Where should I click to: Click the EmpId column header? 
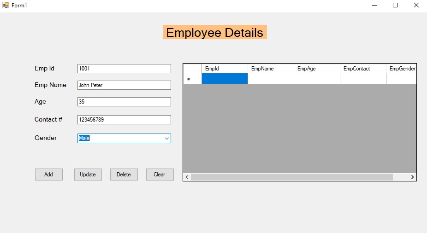(x=225, y=69)
